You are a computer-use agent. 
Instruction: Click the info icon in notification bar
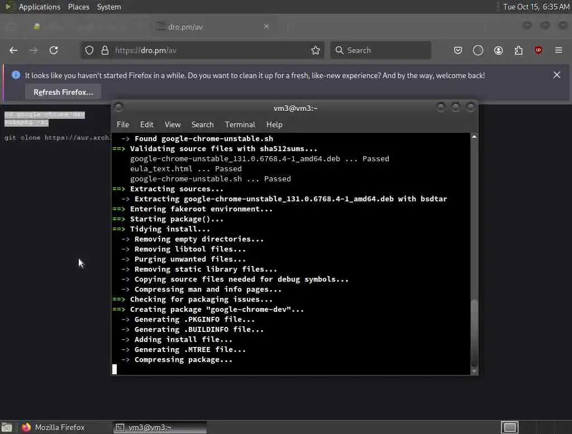click(x=16, y=75)
